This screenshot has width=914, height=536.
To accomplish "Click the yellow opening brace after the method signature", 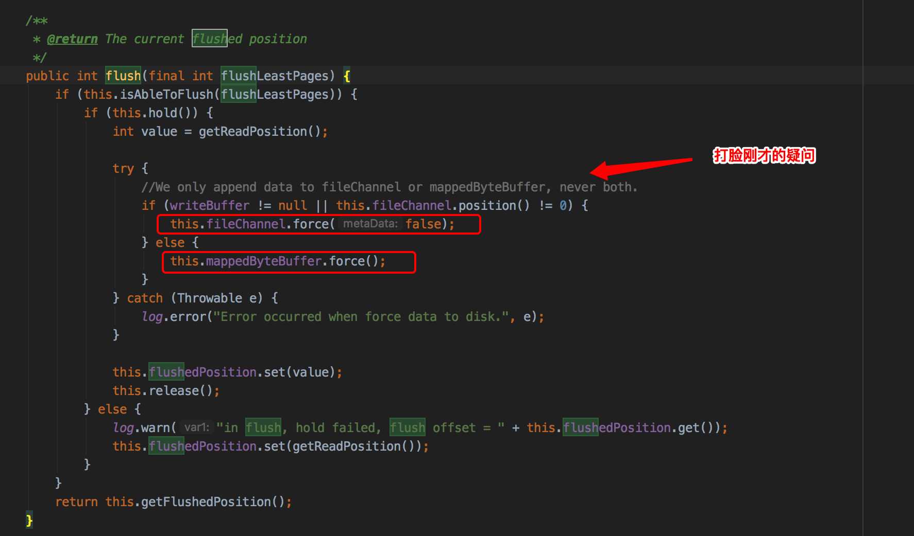I will [347, 76].
